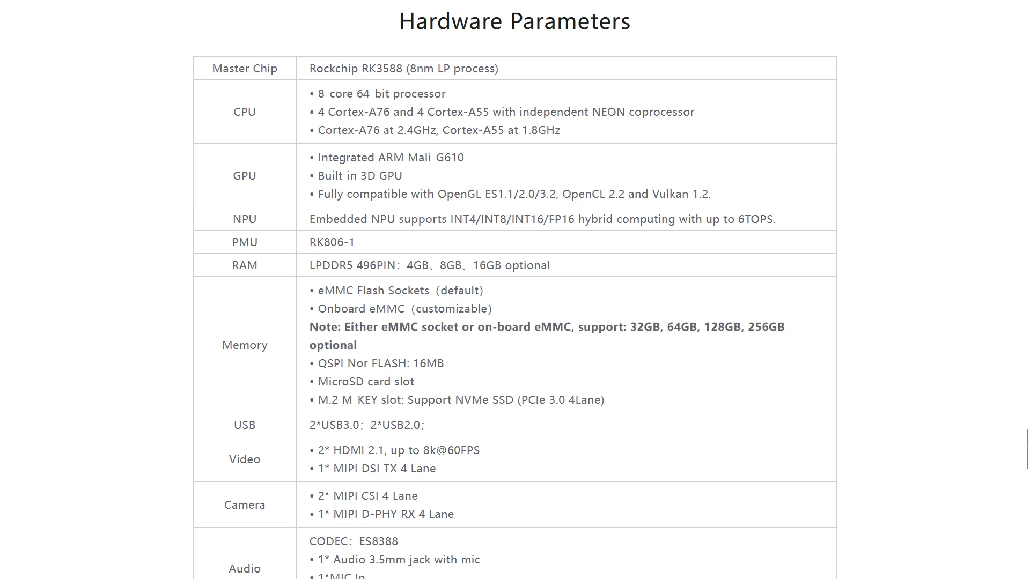Viewport: 1030px width, 579px height.
Task: Click the RK806-1 PMU value
Action: pos(332,242)
